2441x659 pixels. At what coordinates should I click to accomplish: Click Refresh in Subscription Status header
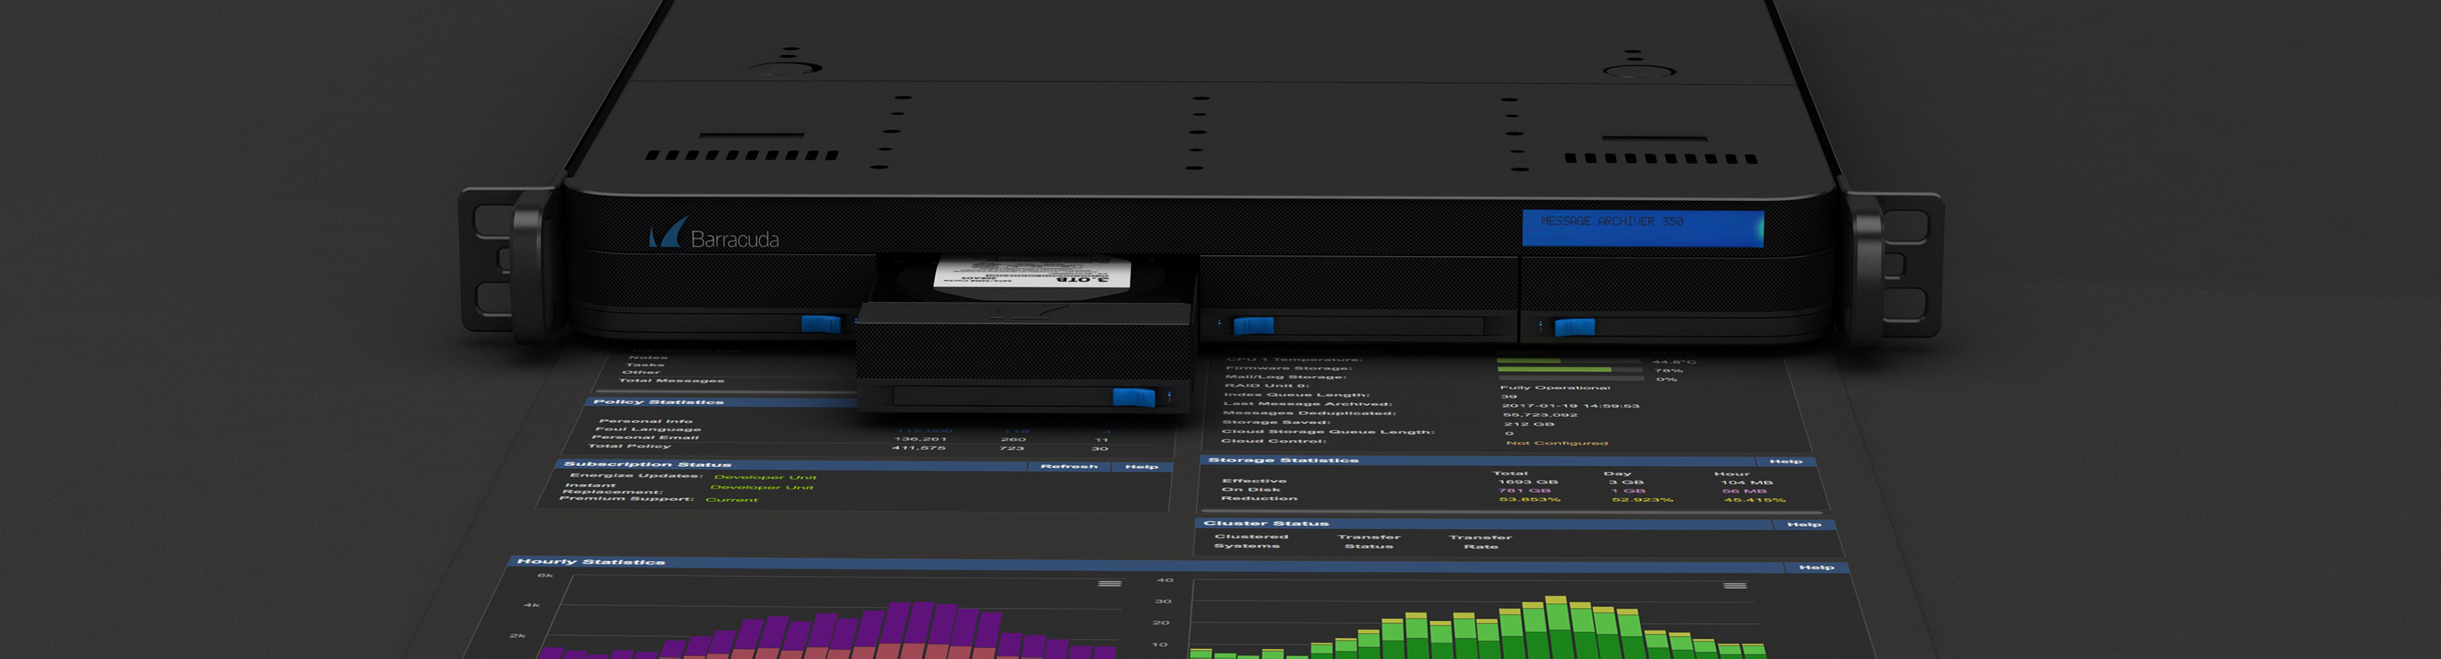pos(1068,467)
